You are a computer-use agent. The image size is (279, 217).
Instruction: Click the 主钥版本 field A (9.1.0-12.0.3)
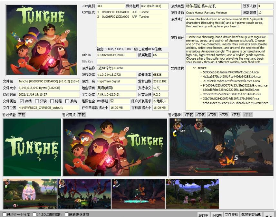117,94
